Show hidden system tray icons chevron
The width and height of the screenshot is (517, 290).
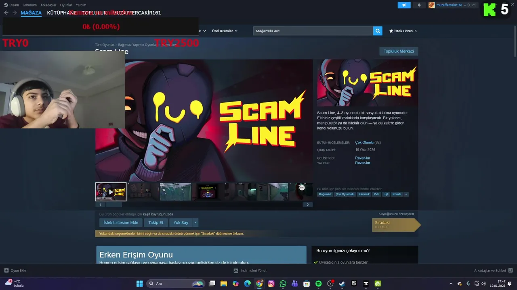tap(451, 284)
